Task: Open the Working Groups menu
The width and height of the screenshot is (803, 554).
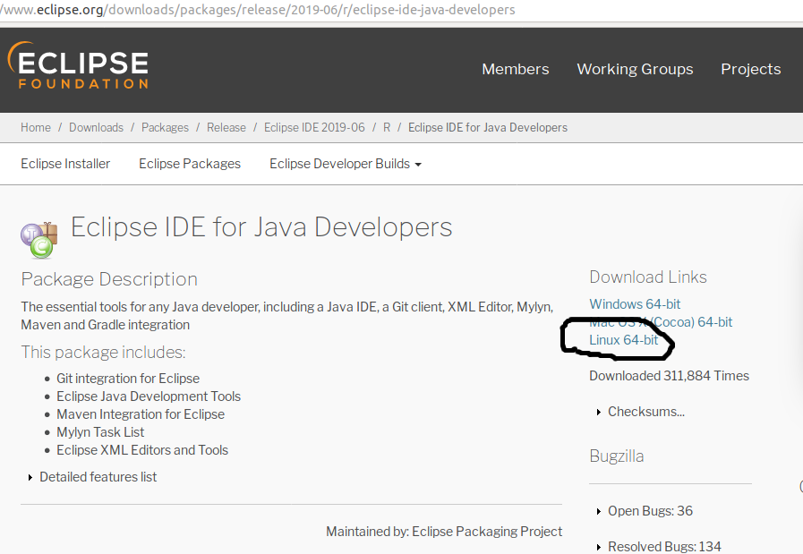Action: click(x=635, y=69)
